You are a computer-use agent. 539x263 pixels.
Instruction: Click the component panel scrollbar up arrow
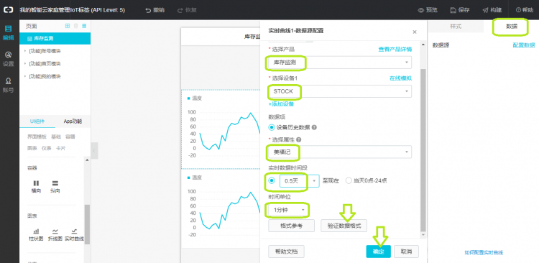point(87,160)
